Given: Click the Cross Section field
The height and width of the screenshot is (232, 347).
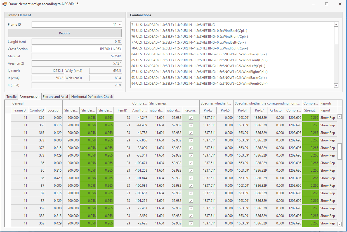Looking at the screenshot, I should pyautogui.click(x=77, y=49).
